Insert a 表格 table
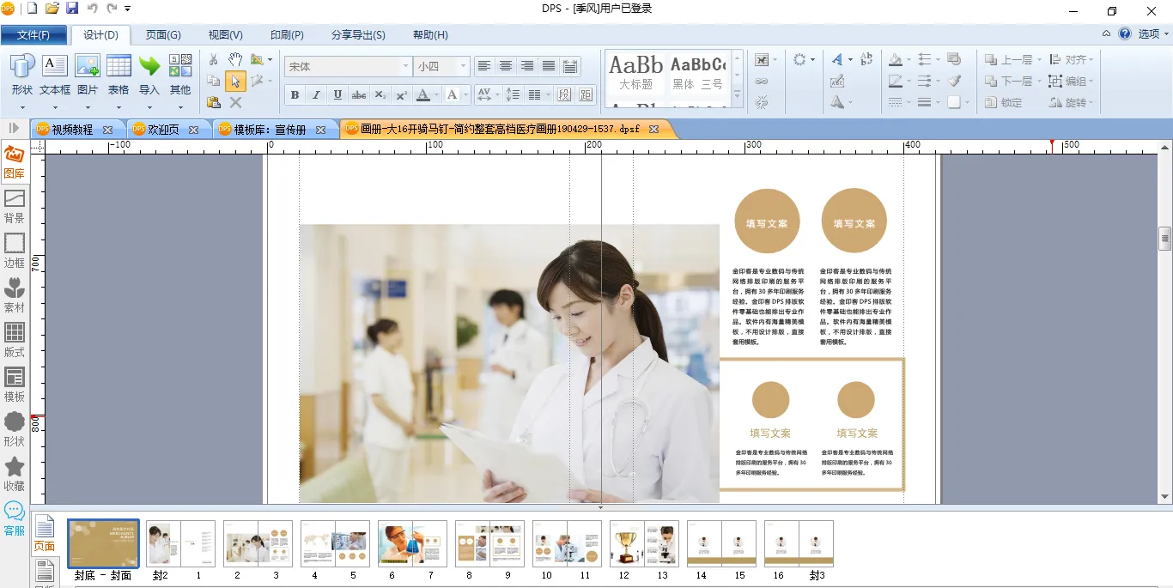The image size is (1173, 588). (x=119, y=75)
